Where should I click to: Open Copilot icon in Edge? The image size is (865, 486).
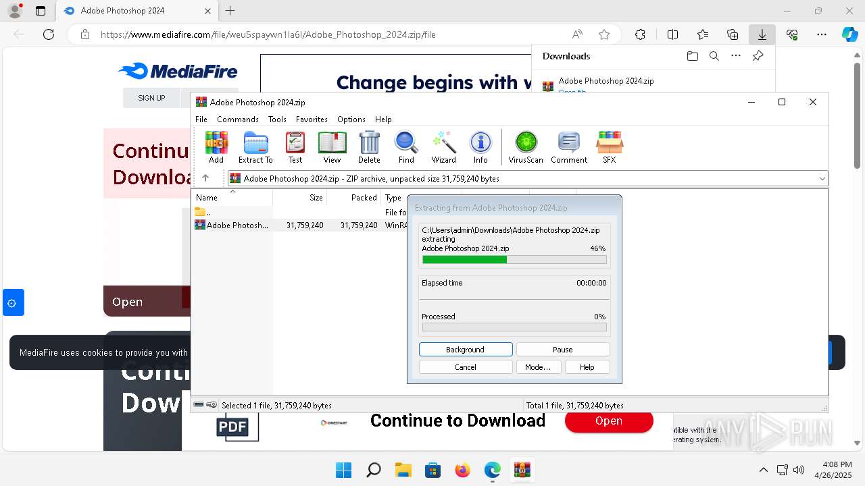click(849, 34)
